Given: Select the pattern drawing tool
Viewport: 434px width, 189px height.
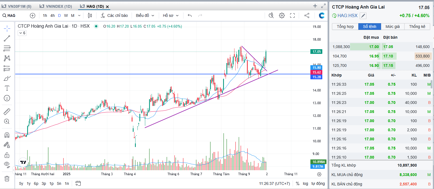Looking at the screenshot, I should tap(7, 58).
